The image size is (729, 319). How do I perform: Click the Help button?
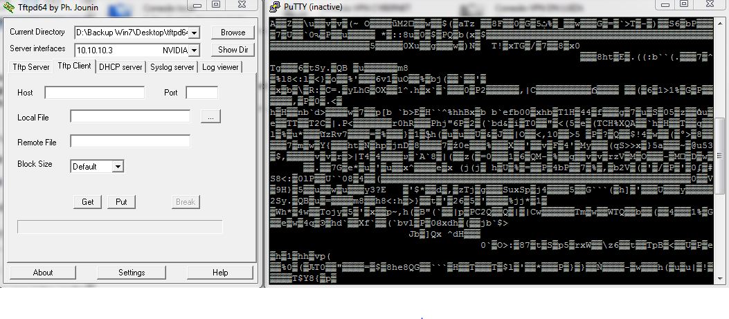(x=220, y=273)
